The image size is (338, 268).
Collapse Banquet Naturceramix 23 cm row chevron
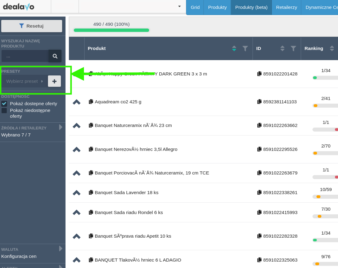point(77,125)
